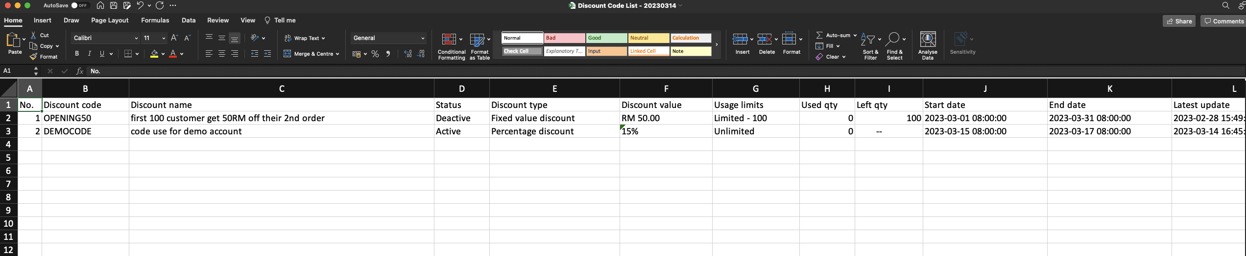The height and width of the screenshot is (256, 1246).
Task: Open the Merge & Centre dropdown arrow
Action: click(337, 54)
